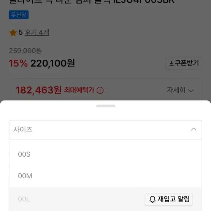Tap the 220,100원 sale price

pyautogui.click(x=52, y=63)
